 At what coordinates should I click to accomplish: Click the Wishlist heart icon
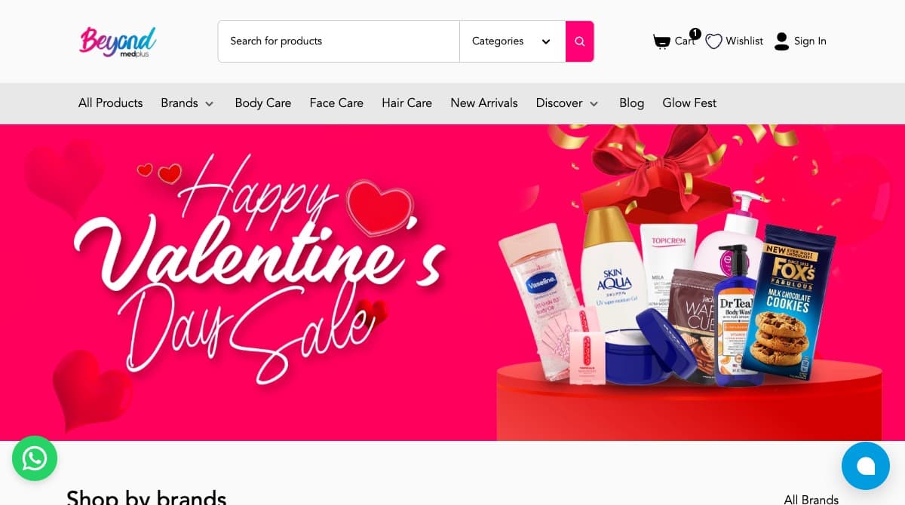[x=713, y=41]
